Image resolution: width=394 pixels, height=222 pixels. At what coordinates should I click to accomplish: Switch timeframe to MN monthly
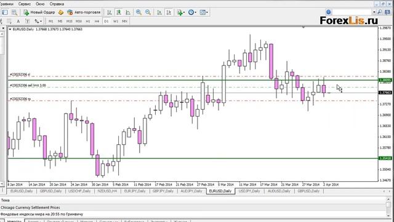pyautogui.click(x=124, y=21)
